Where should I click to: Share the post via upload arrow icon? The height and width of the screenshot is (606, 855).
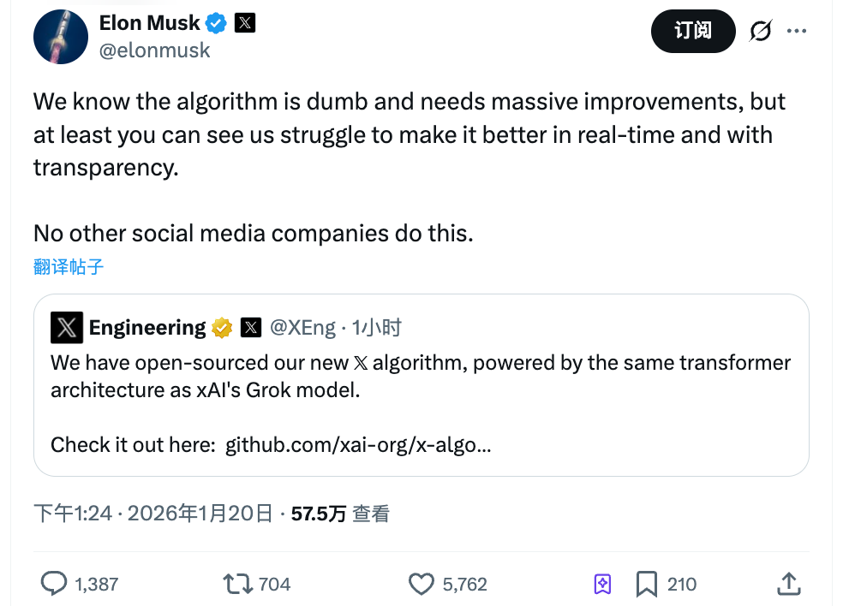point(788,584)
